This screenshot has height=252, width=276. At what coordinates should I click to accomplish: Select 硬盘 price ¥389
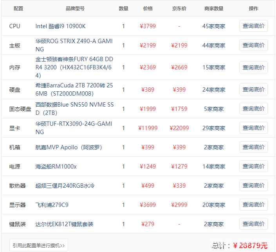coord(148,90)
